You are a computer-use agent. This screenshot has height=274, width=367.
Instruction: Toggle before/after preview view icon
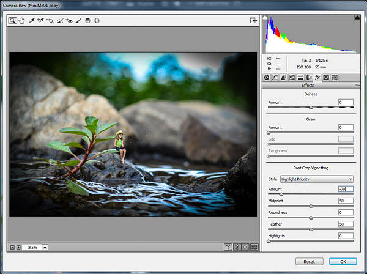pos(228,247)
